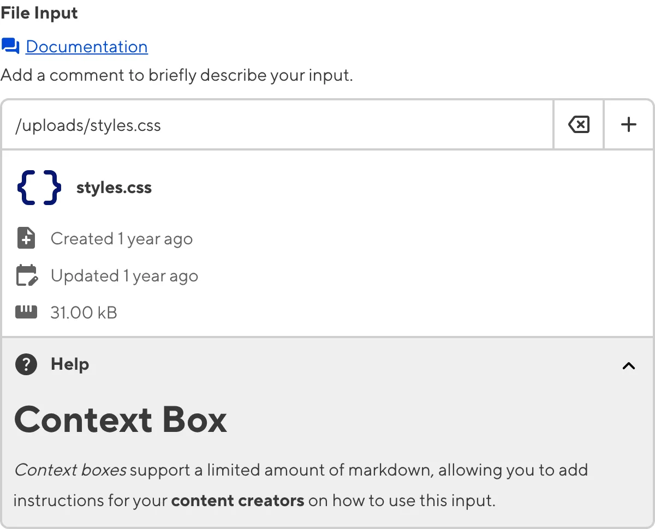655x529 pixels.
Task: Click the Context Box heading
Action: pos(121,419)
